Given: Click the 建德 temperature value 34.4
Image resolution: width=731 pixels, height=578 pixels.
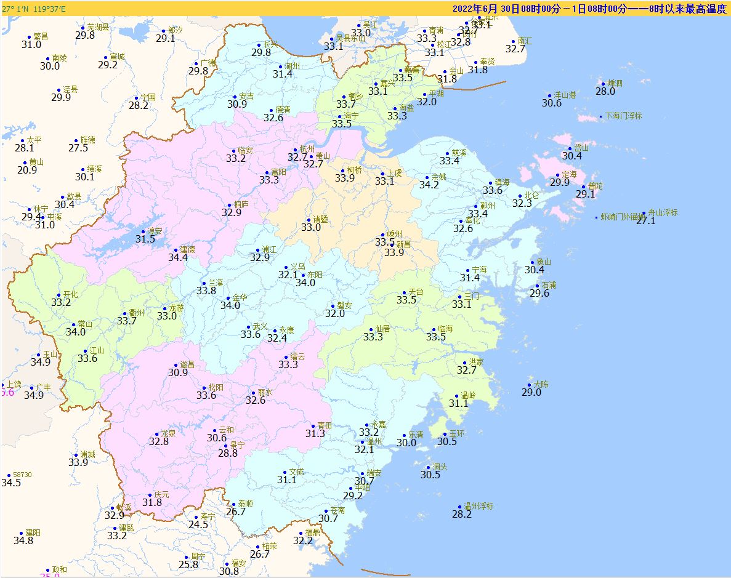Looking at the screenshot, I should pyautogui.click(x=178, y=258).
